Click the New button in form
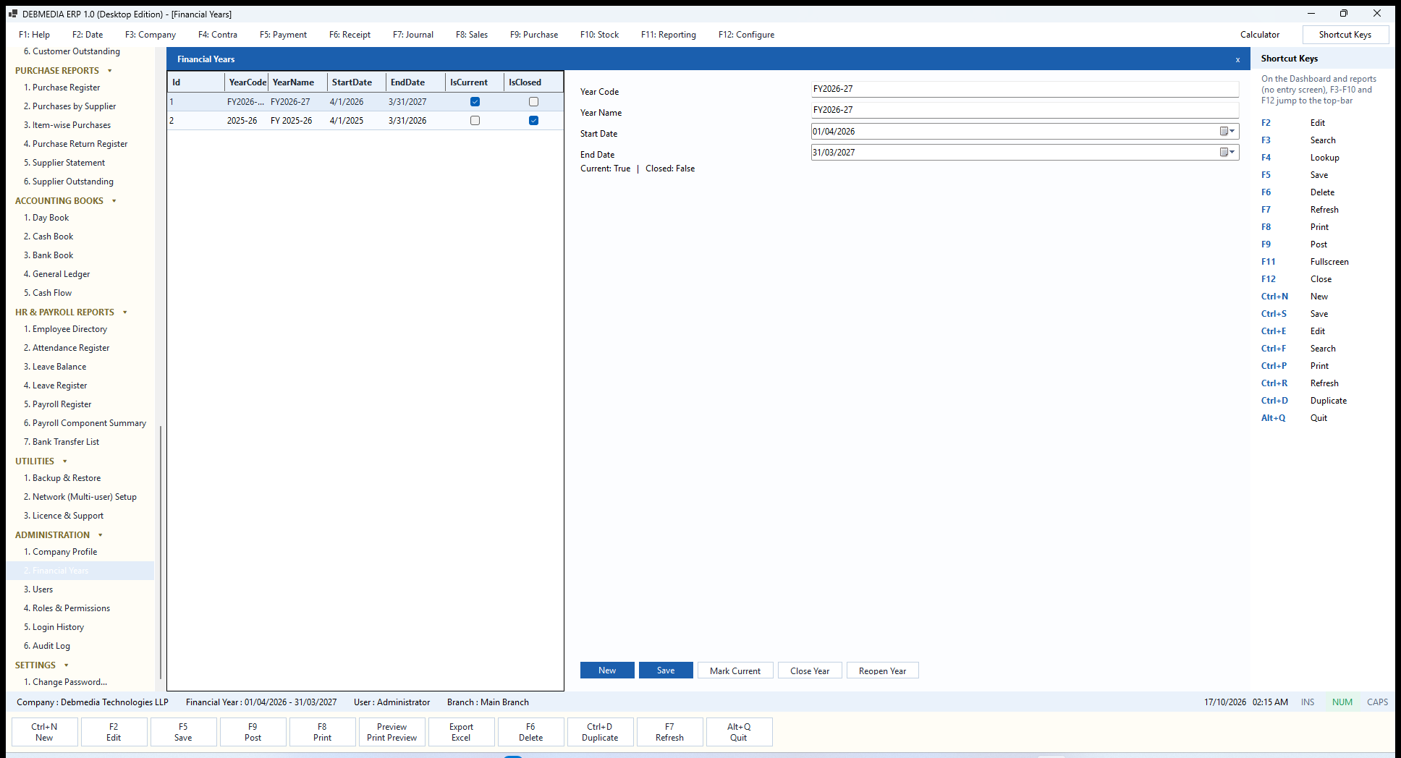Screen dimensions: 1401x758 point(607,670)
